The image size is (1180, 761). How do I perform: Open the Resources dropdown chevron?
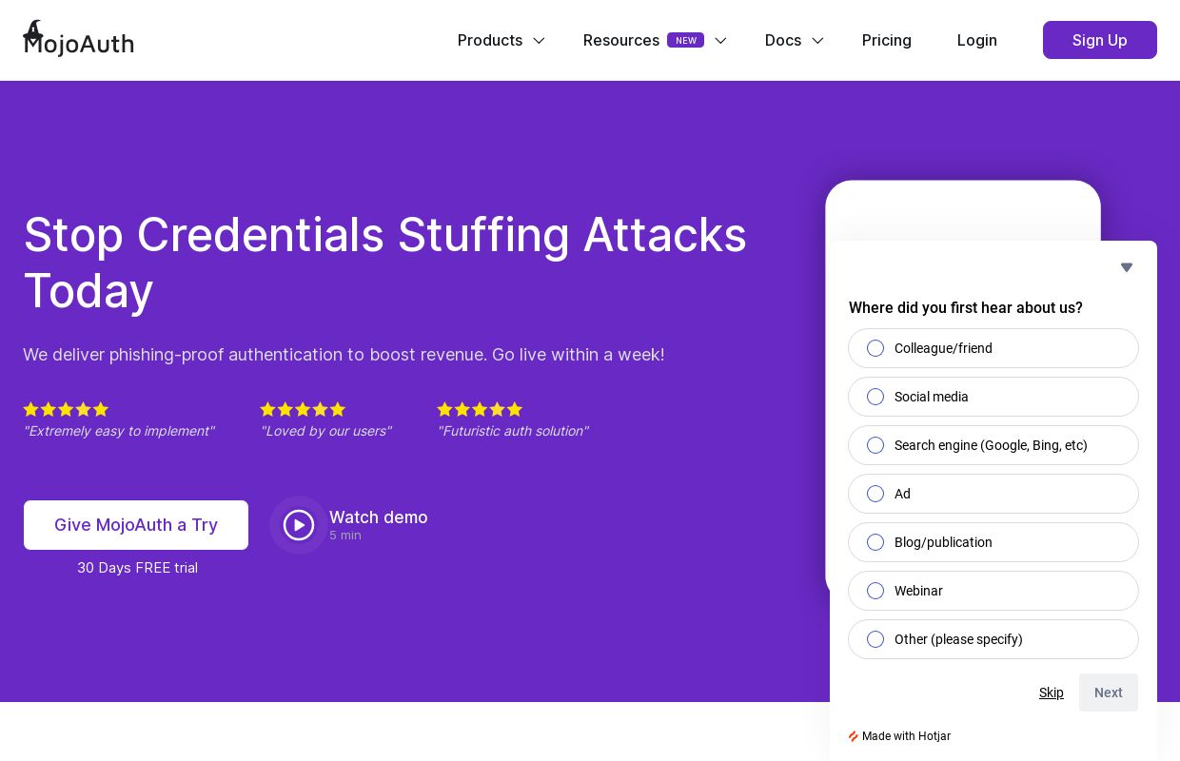coord(720,40)
